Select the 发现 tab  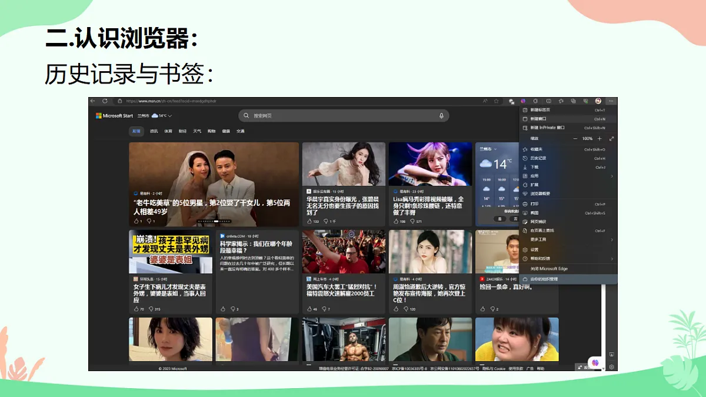[x=136, y=131]
